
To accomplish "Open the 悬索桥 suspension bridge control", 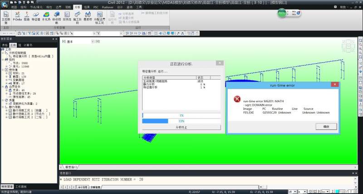I will [x=88, y=16].
